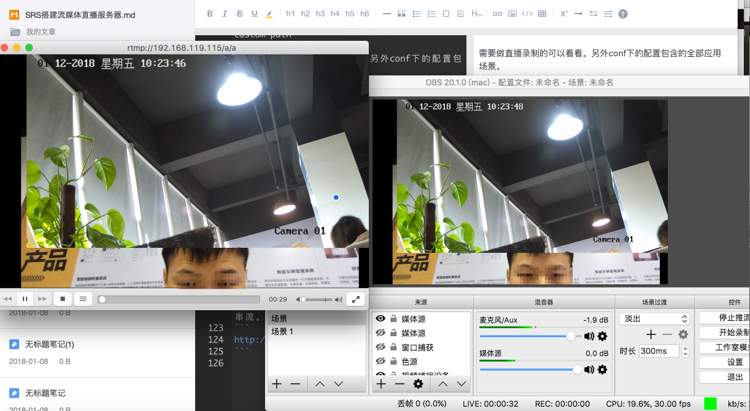Select the highlighted 场景 scene row
750x411 pixels.
[317, 318]
